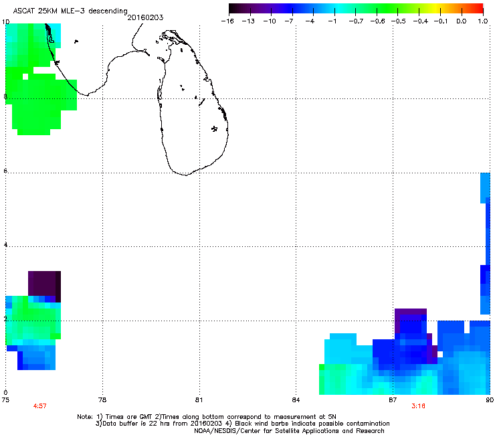Click the longitude axis label '90'
The width and height of the screenshot is (495, 435).
pos(490,400)
